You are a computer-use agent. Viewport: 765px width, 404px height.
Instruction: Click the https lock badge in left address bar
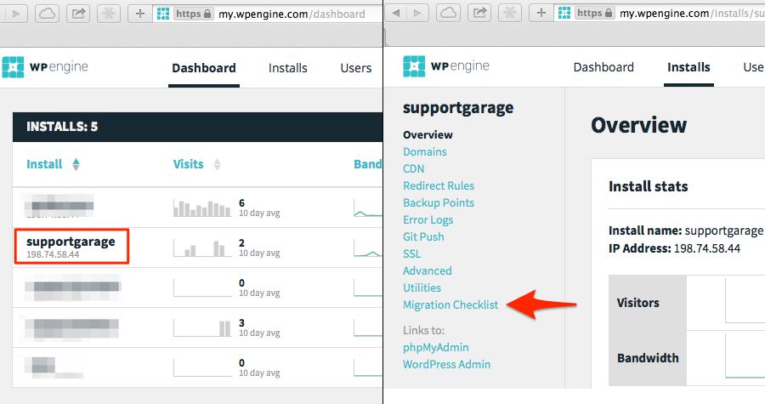[194, 14]
